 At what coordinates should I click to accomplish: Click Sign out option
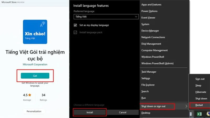click(x=200, y=79)
